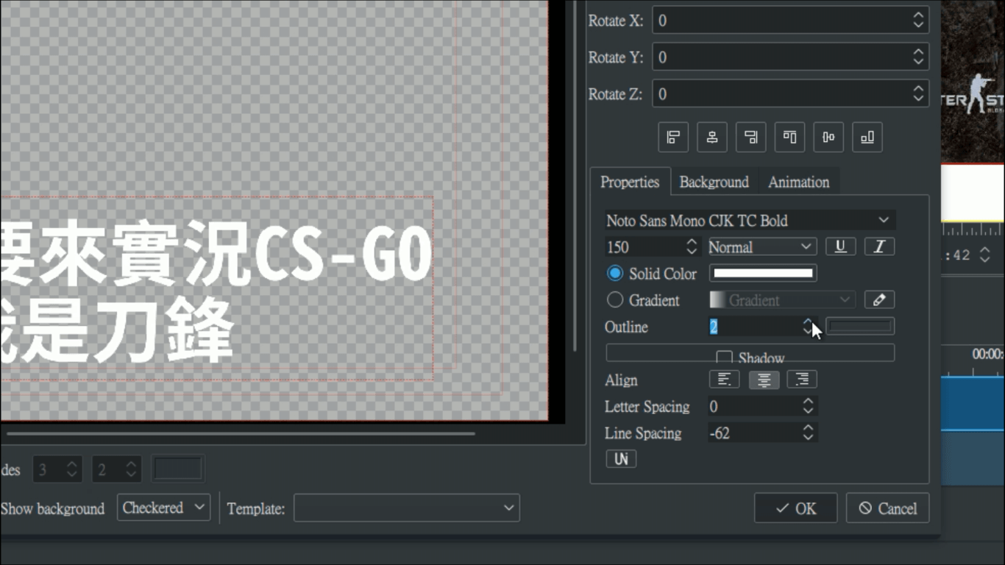Click the Line Spacing stepper arrows
This screenshot has height=565, width=1005.
pos(808,433)
